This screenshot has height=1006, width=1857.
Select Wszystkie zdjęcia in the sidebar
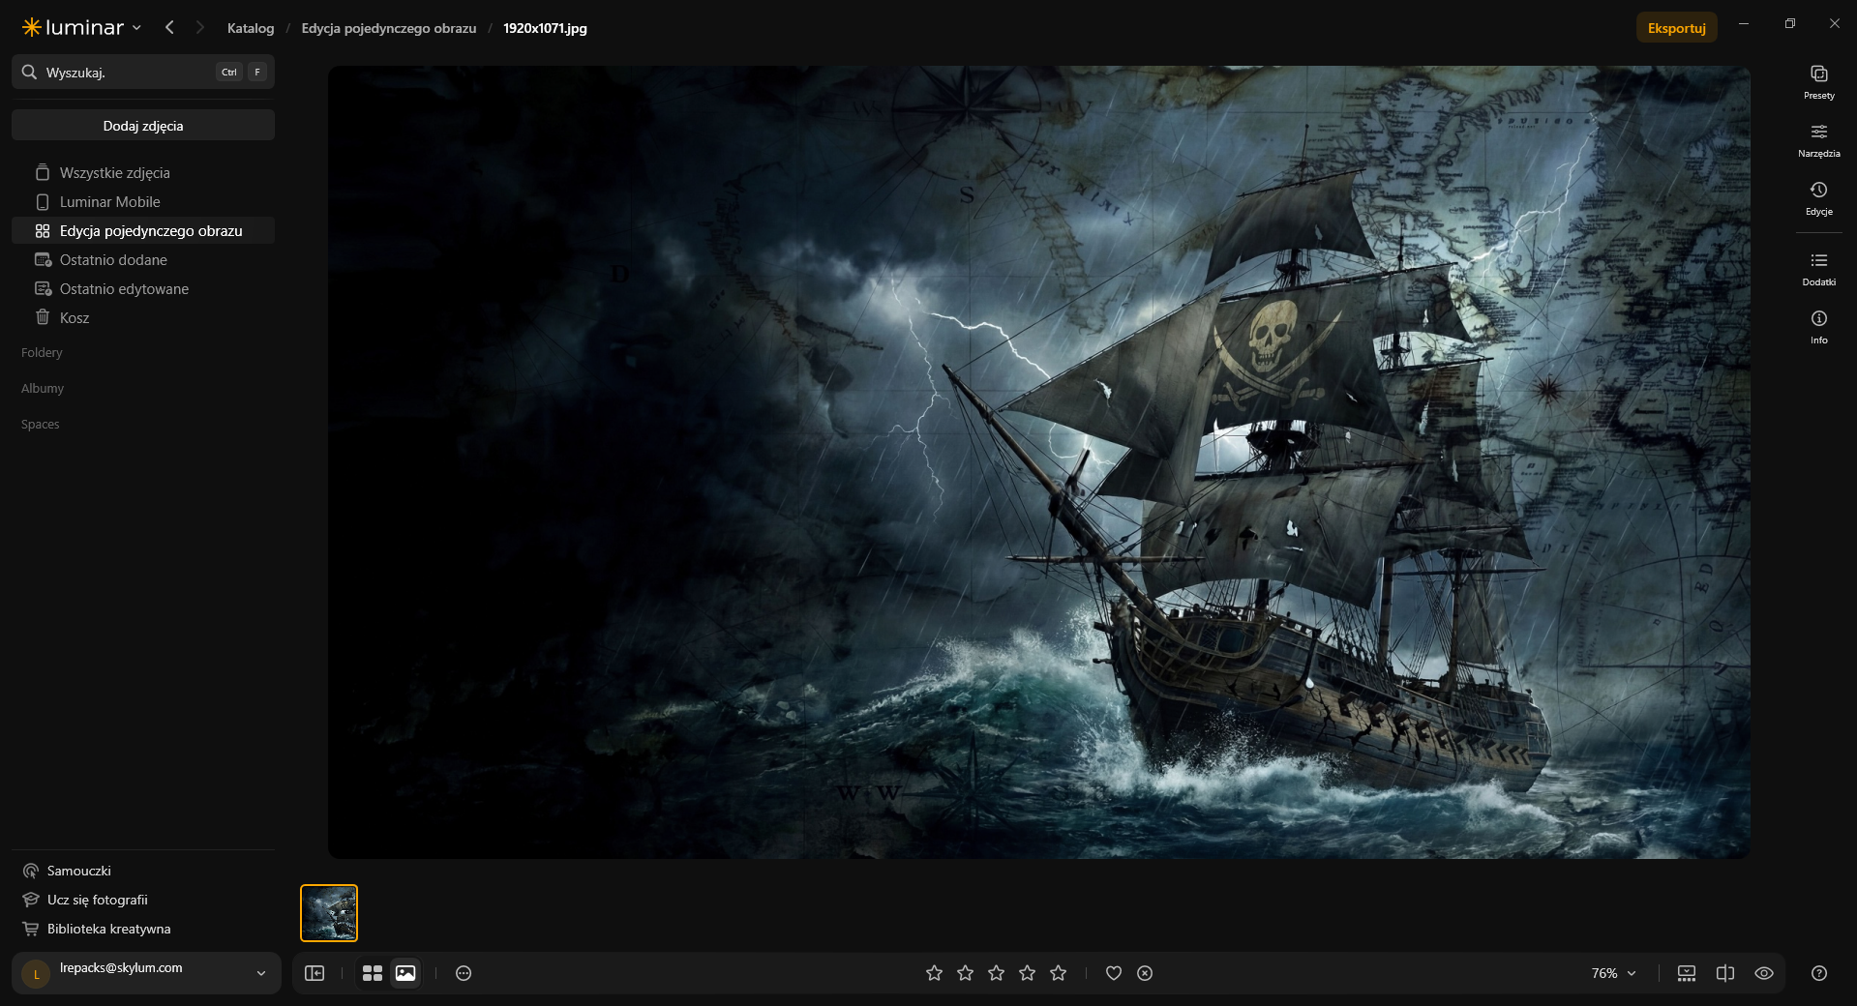click(x=143, y=173)
